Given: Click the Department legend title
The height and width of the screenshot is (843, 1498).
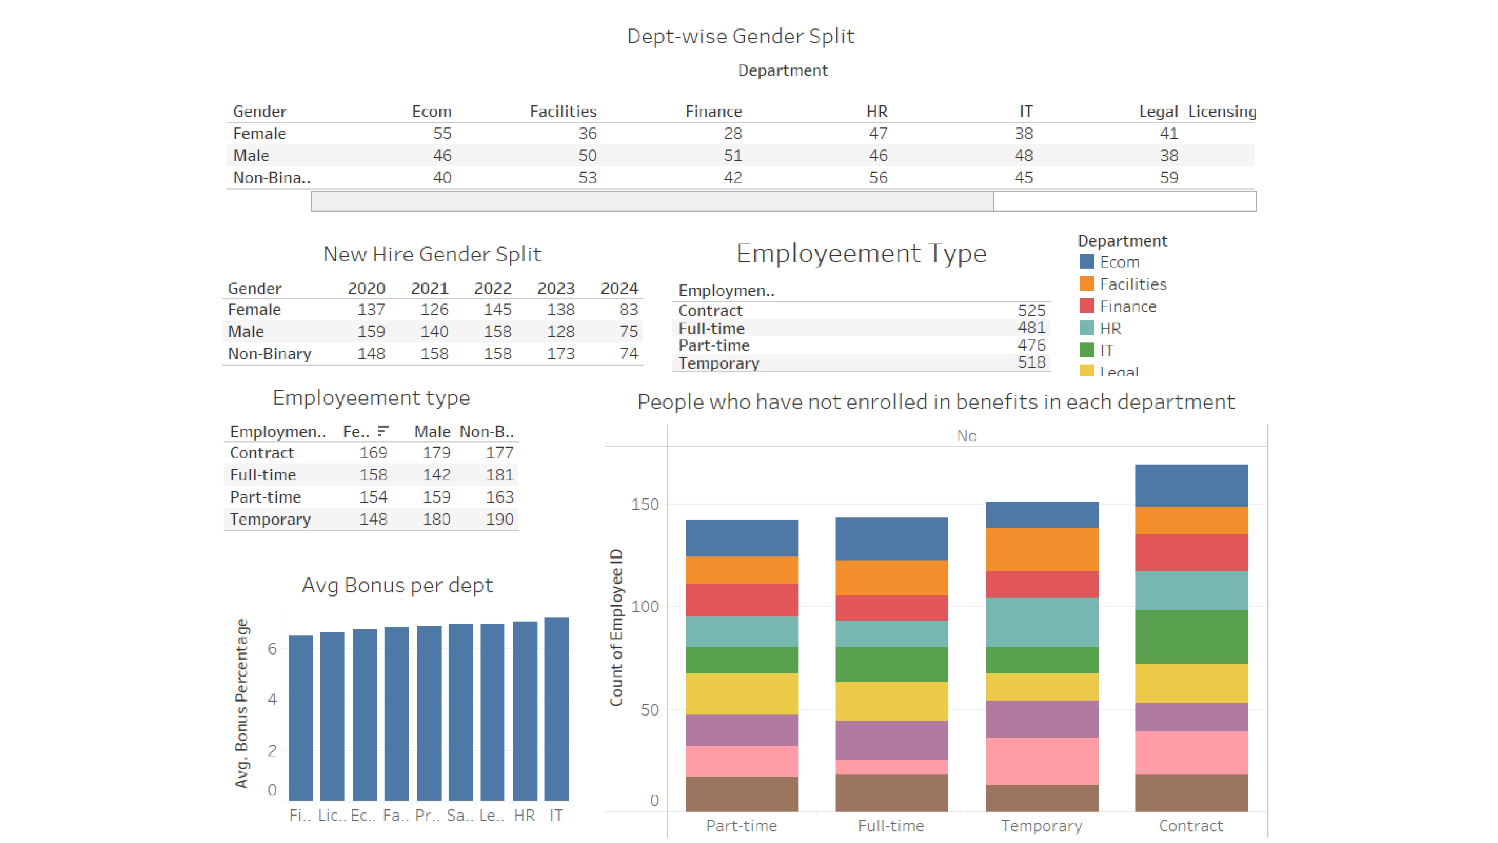Looking at the screenshot, I should 1122,241.
